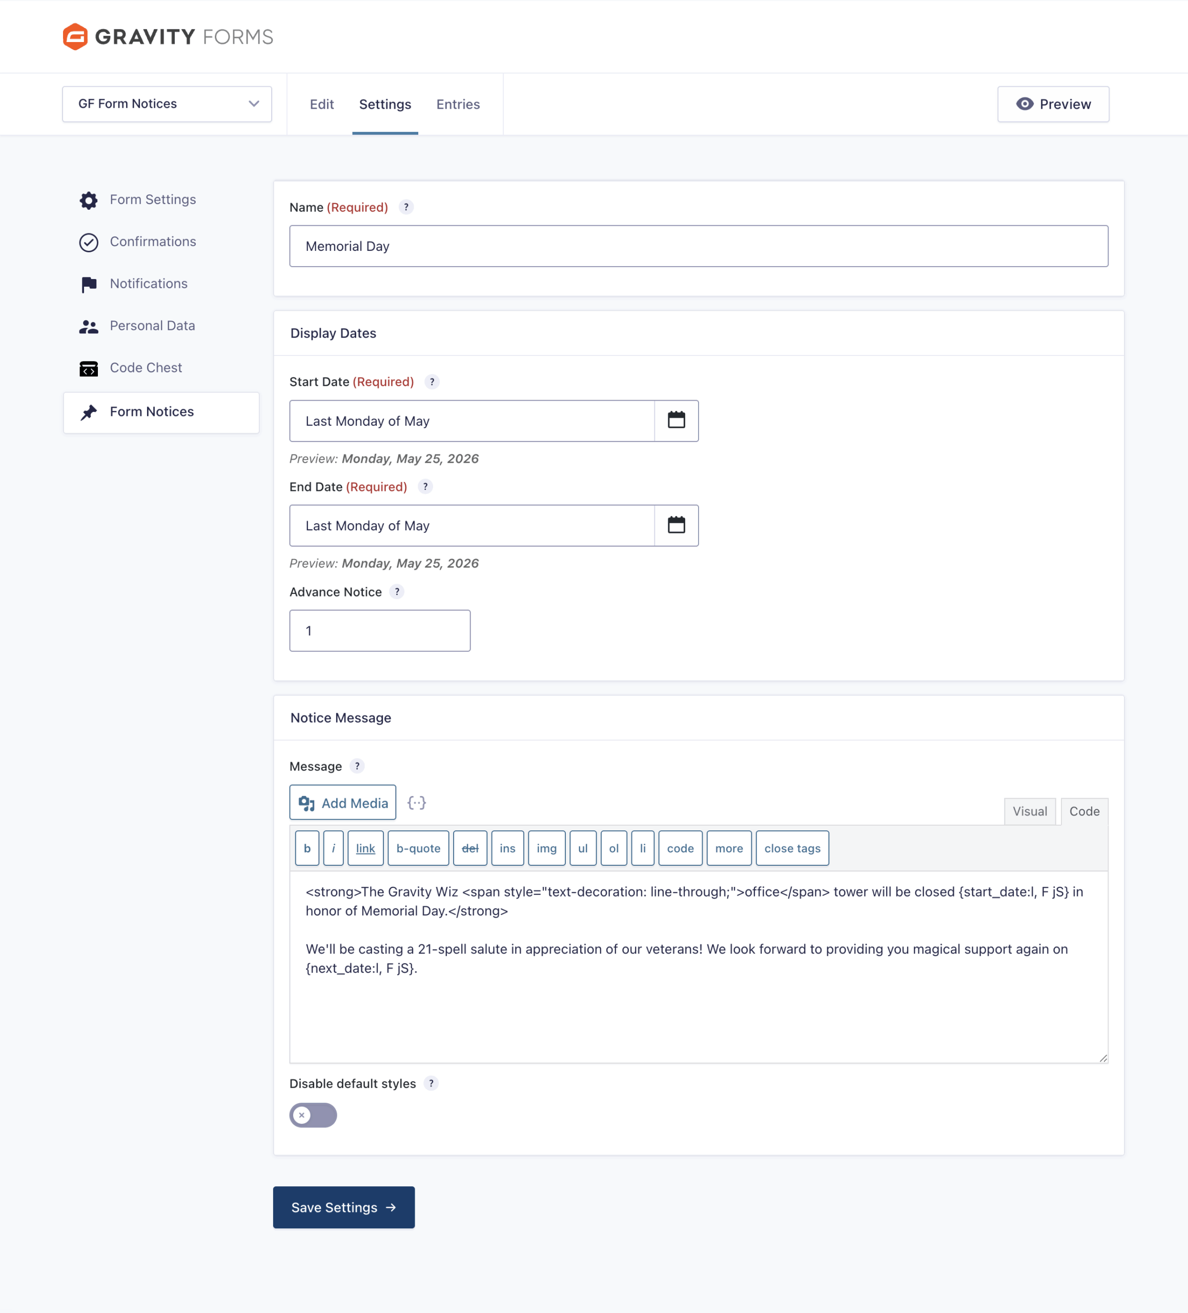This screenshot has height=1313, width=1188.
Task: Switch to the Visual editor tab
Action: point(1029,811)
